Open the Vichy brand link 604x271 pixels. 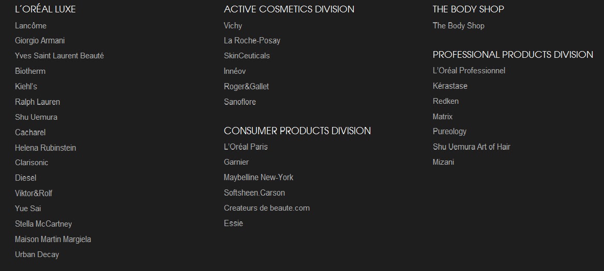click(x=233, y=26)
